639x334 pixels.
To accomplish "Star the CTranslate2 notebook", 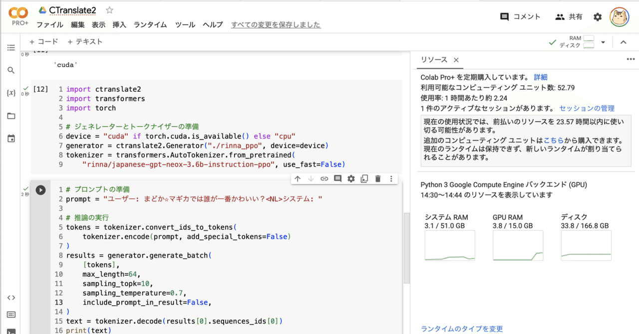I will pos(109,9).
